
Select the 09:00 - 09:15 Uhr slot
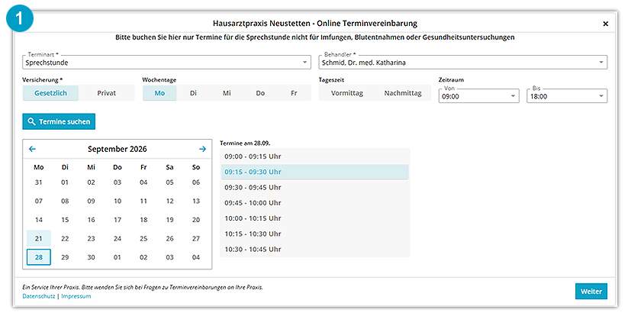point(315,156)
